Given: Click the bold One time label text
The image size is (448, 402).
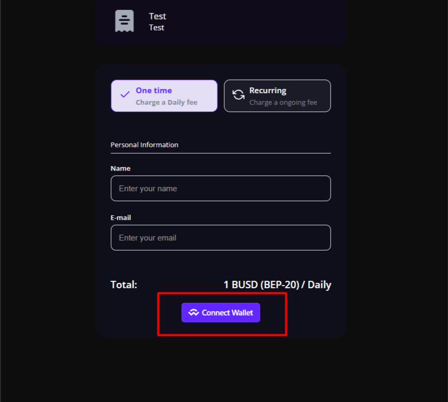Looking at the screenshot, I should click(154, 91).
